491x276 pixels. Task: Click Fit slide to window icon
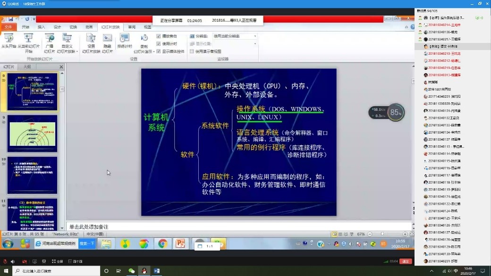point(412,234)
